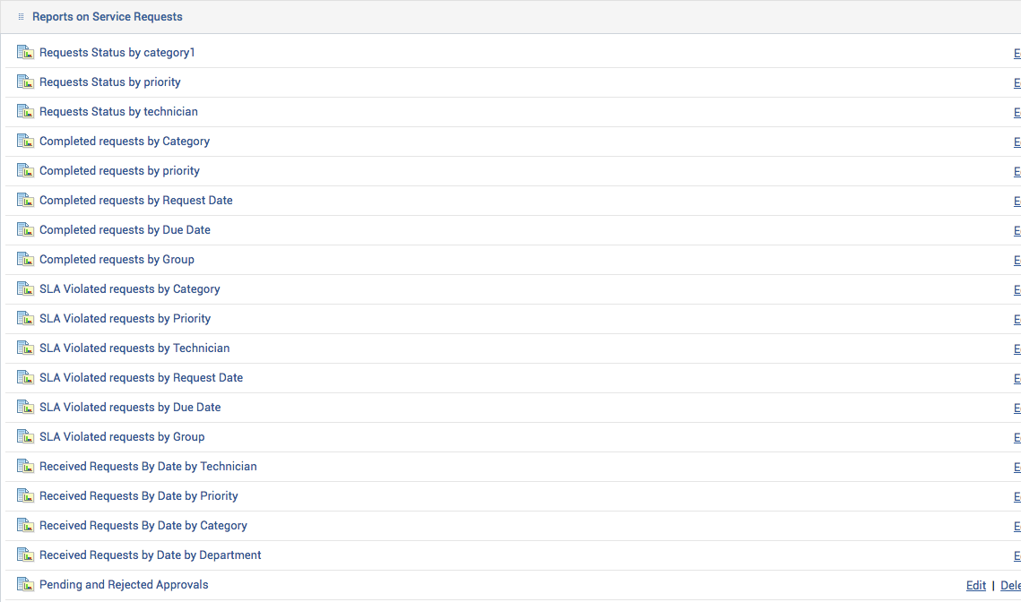Image resolution: width=1021 pixels, height=602 pixels.
Task: Open SLA Violated requests by Technician report
Action: pyautogui.click(x=134, y=348)
